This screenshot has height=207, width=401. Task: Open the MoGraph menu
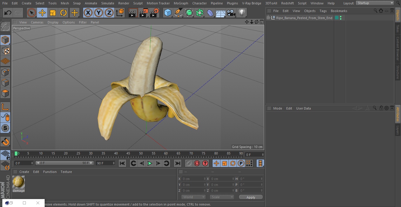(x=181, y=3)
